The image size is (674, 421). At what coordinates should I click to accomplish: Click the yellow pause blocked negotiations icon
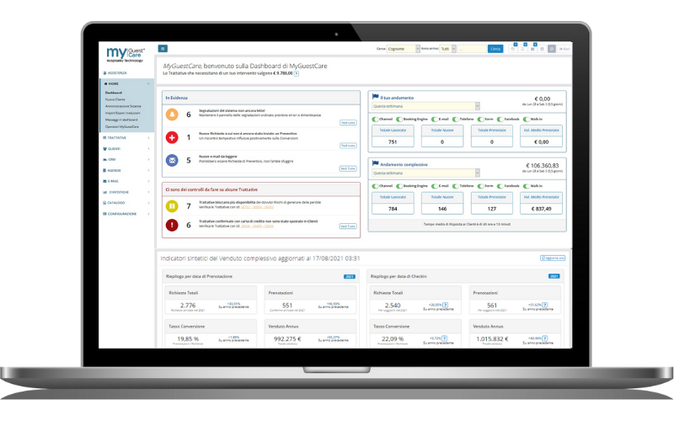click(172, 205)
